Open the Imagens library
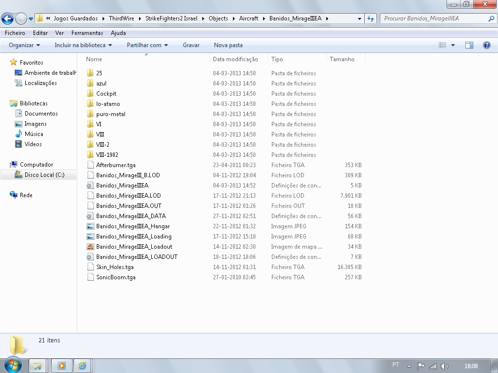498x373 pixels. 36,124
